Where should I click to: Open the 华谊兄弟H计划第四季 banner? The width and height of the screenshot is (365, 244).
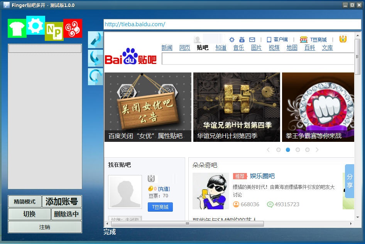coord(237,107)
